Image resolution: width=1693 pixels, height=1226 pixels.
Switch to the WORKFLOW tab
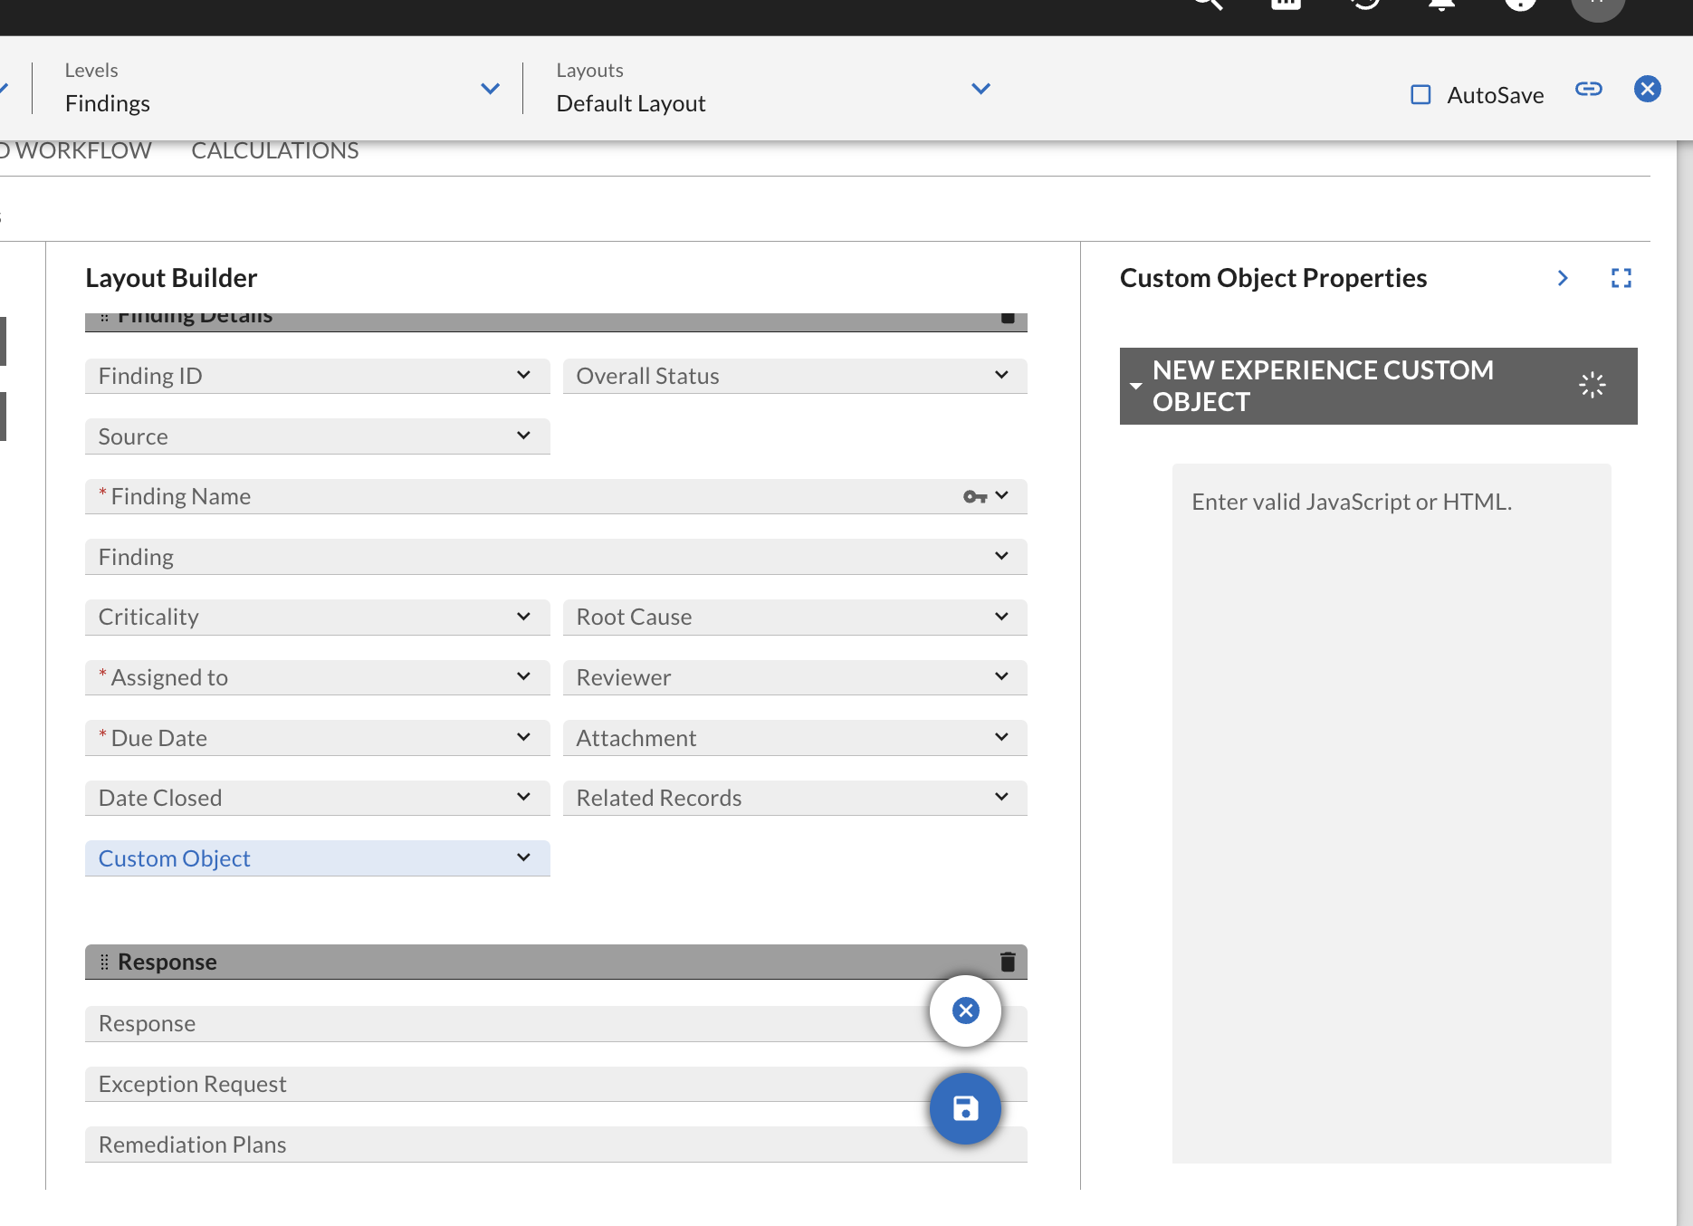pos(76,150)
